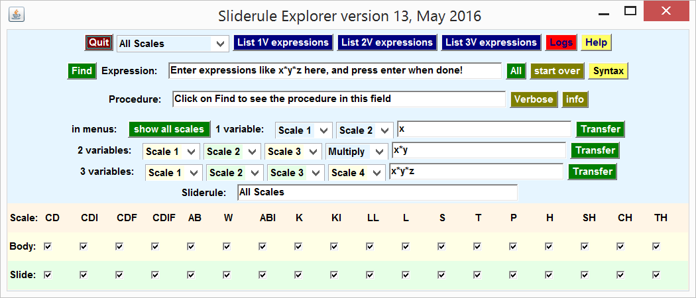Open the All Scales sliderule dropdown
This screenshot has height=298, width=696.
(172, 44)
